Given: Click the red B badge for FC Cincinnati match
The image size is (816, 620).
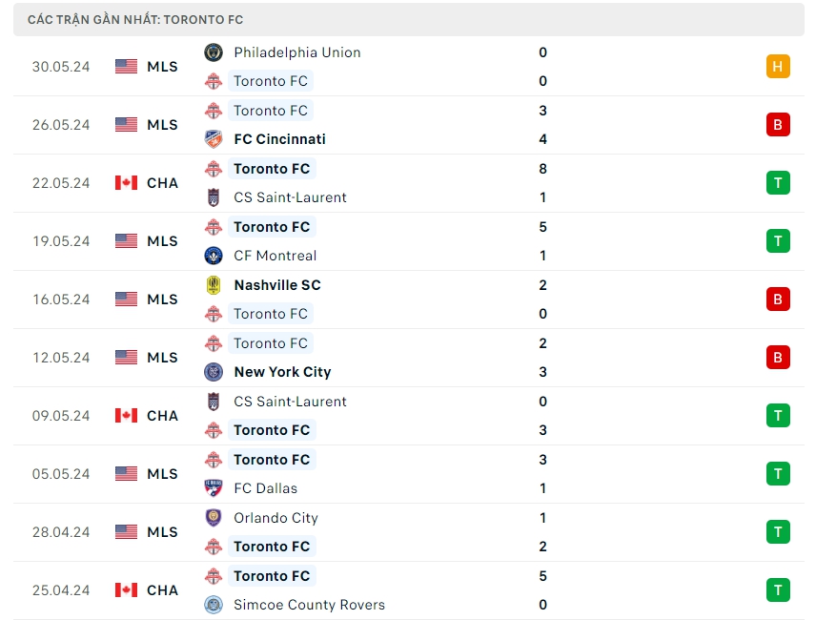Looking at the screenshot, I should click(x=778, y=125).
